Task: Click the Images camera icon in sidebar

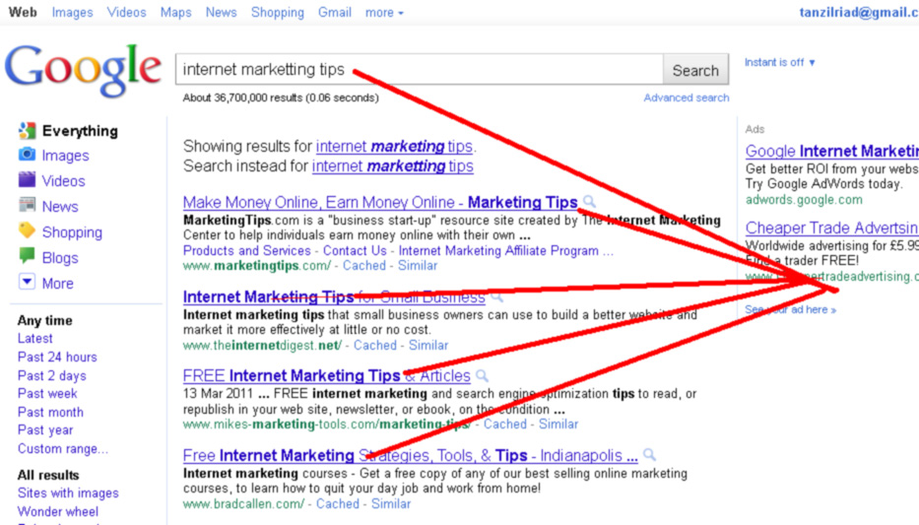Action: pyautogui.click(x=27, y=155)
